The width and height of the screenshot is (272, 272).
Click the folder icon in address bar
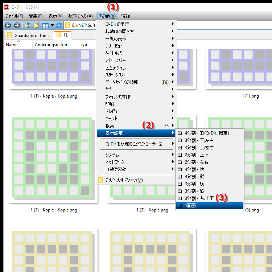[67, 25]
